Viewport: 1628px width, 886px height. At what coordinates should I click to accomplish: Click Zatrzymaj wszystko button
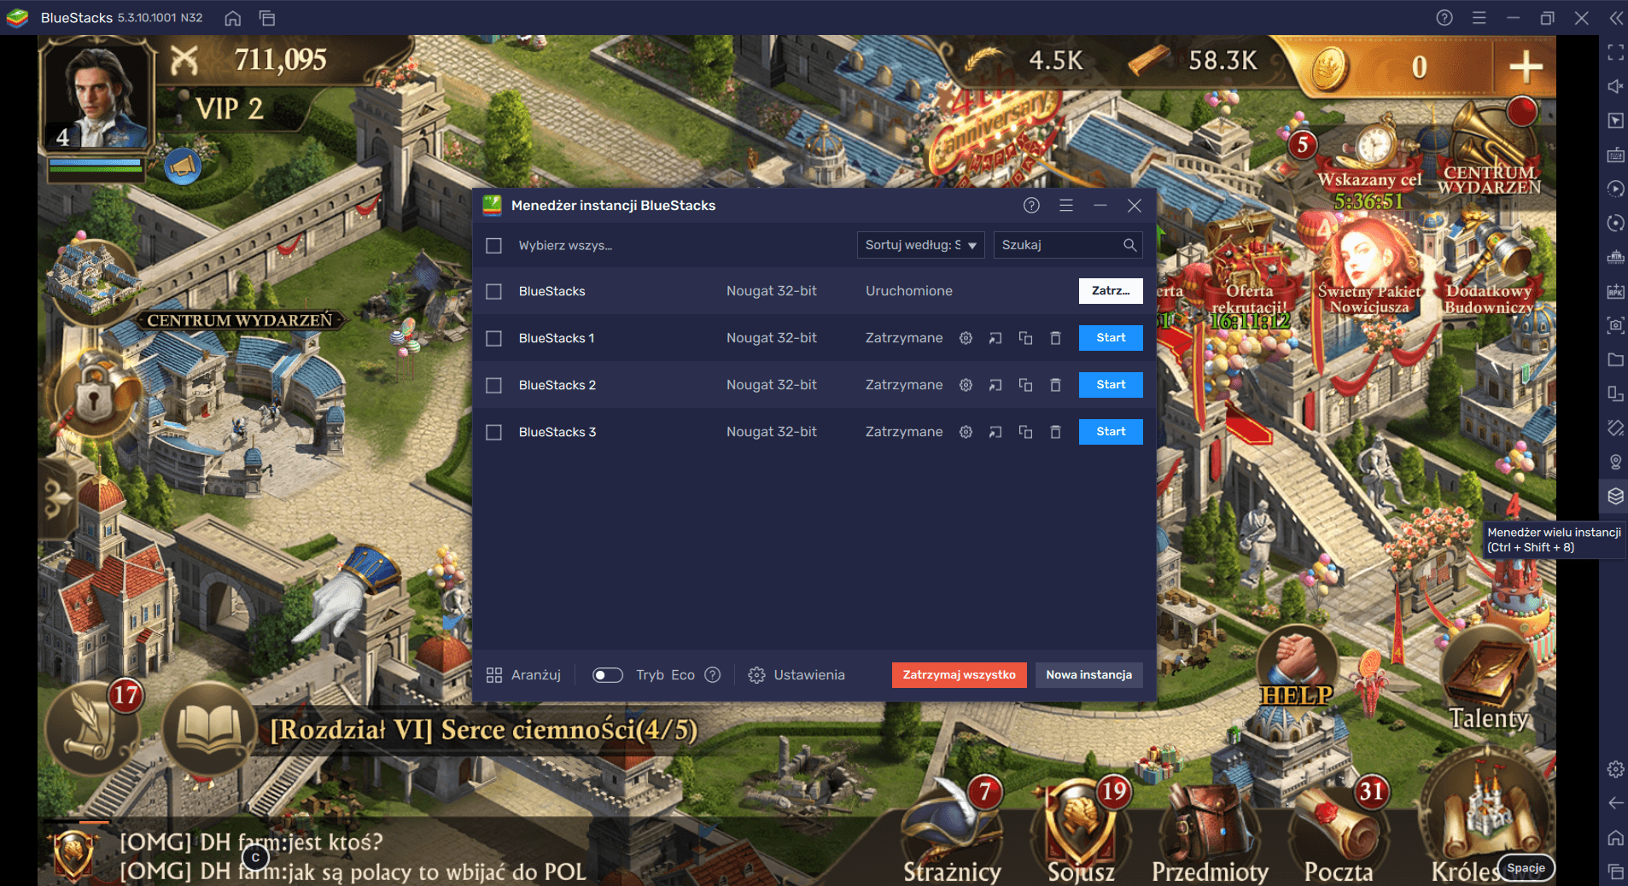click(959, 675)
